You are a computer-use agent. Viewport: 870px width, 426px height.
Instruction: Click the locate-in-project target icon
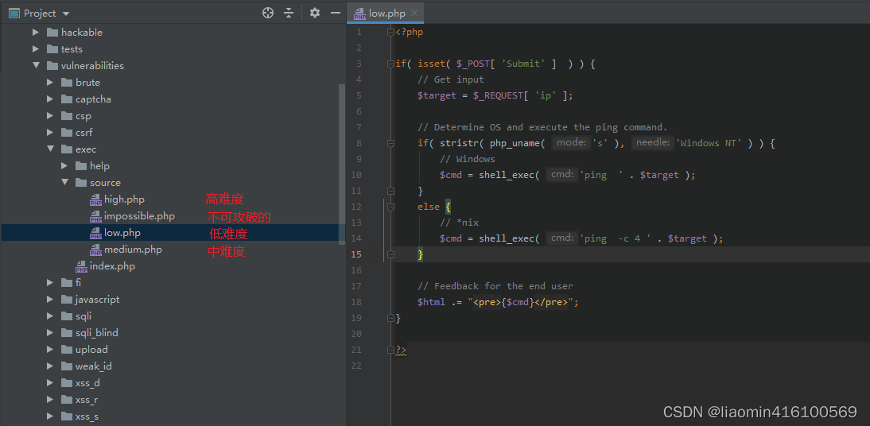tap(268, 13)
